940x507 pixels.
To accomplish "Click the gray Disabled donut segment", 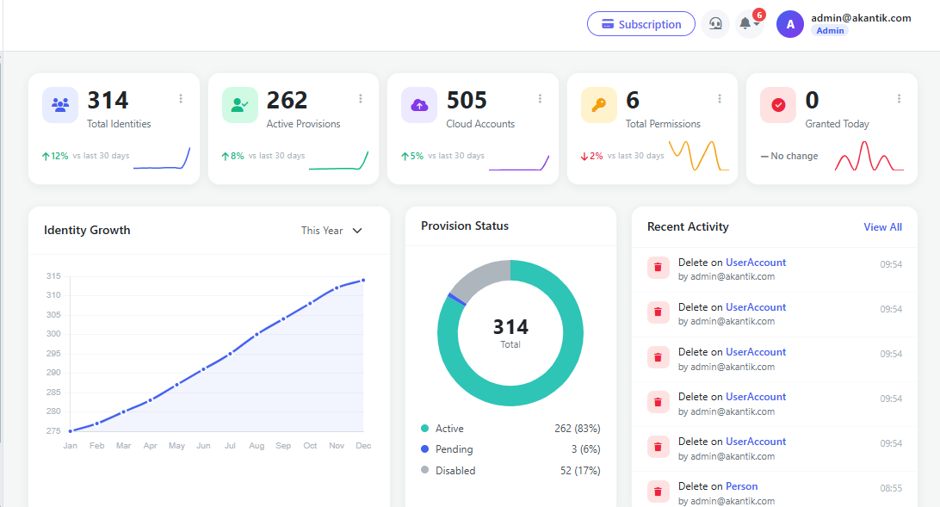I will pyautogui.click(x=481, y=276).
